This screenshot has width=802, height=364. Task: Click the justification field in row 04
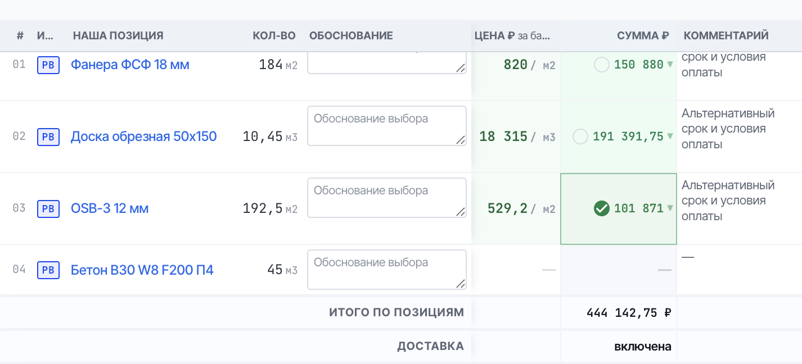pyautogui.click(x=387, y=270)
